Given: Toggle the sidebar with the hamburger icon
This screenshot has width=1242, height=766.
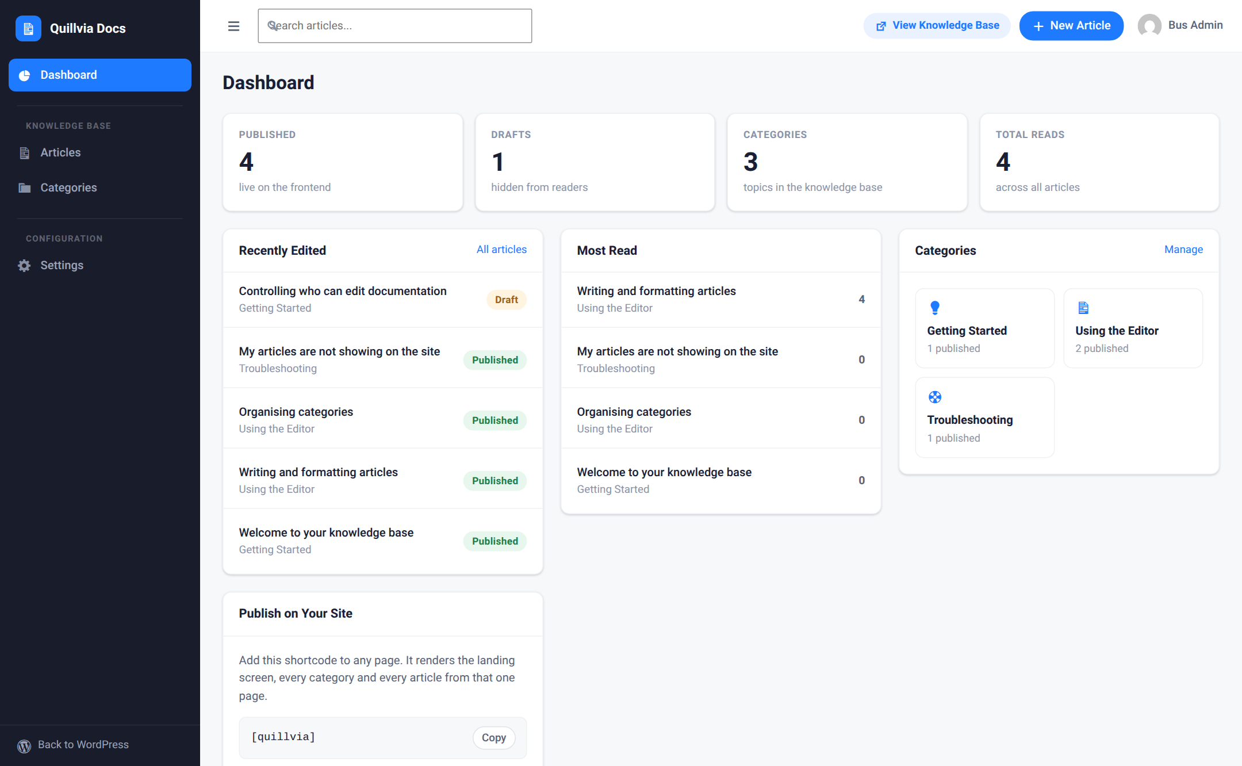Looking at the screenshot, I should click(x=233, y=26).
